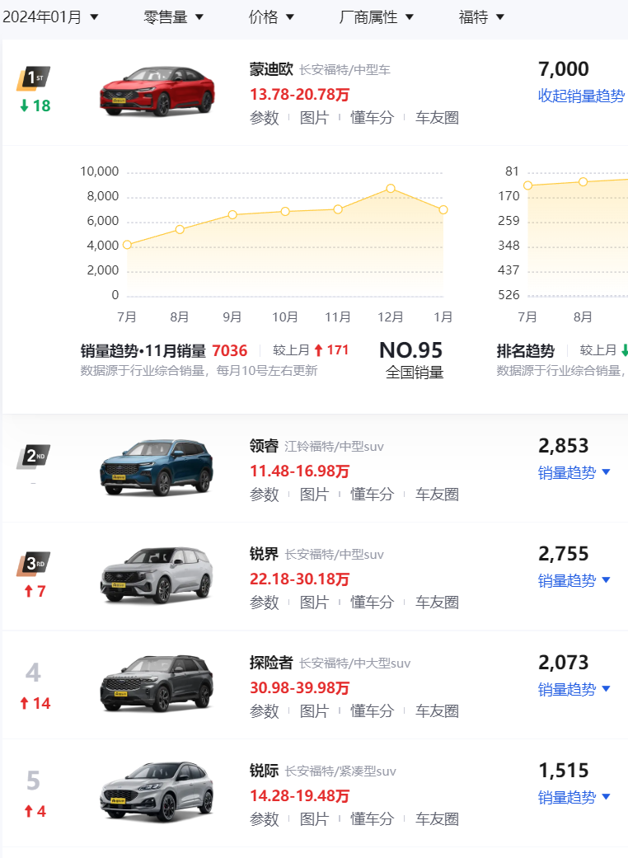Collapse 蒙迪欧 sales trend via 收起销量趋势
The height and width of the screenshot is (858, 628).
pyautogui.click(x=582, y=96)
